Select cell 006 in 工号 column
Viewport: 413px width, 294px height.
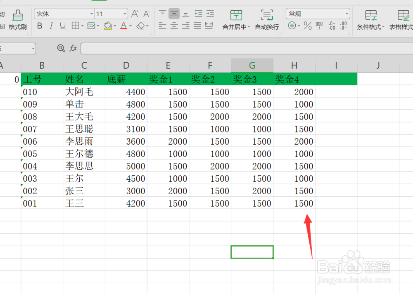(x=42, y=141)
